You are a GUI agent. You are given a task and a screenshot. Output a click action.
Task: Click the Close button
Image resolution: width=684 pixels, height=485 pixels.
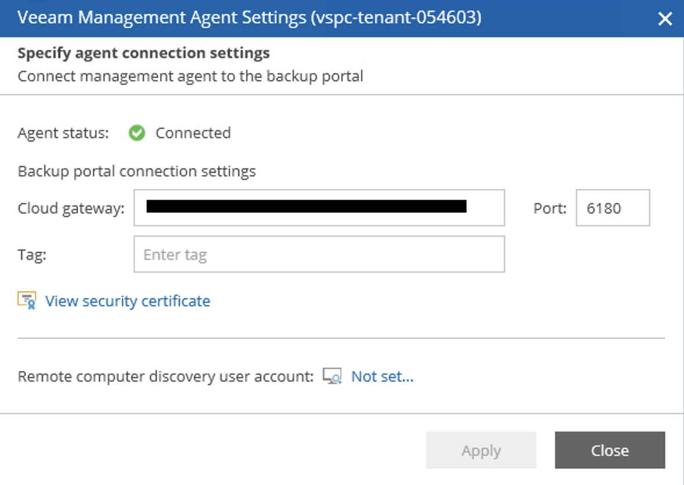(610, 450)
